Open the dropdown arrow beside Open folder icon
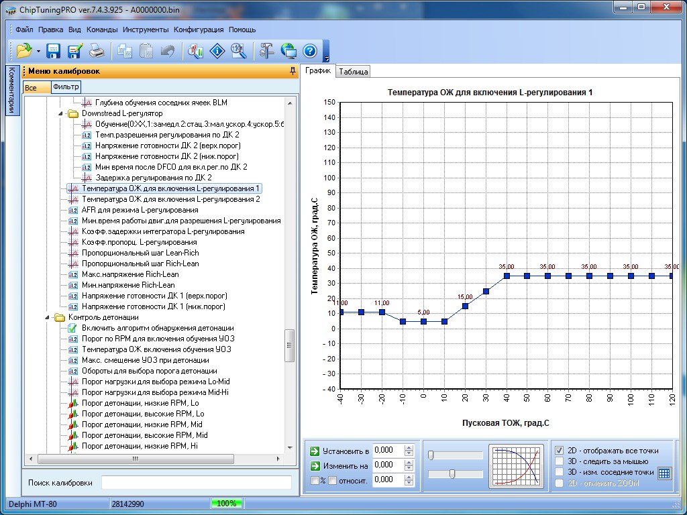 click(x=38, y=51)
